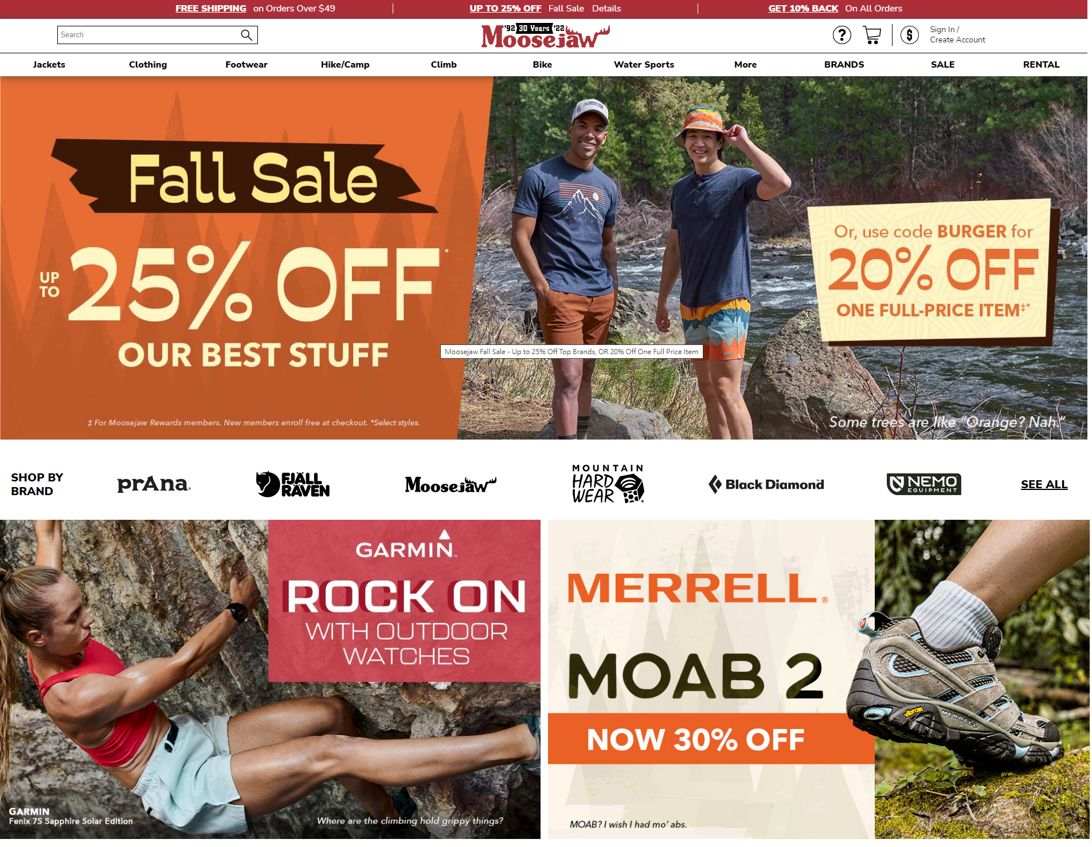
Task: Open the shopping cart icon
Action: pos(872,35)
